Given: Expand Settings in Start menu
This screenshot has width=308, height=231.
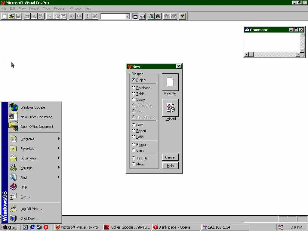Looking at the screenshot, I should [x=35, y=168].
